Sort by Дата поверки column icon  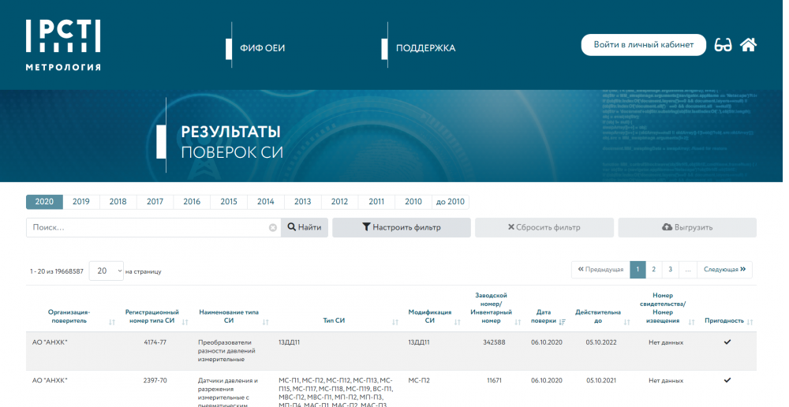coord(563,322)
